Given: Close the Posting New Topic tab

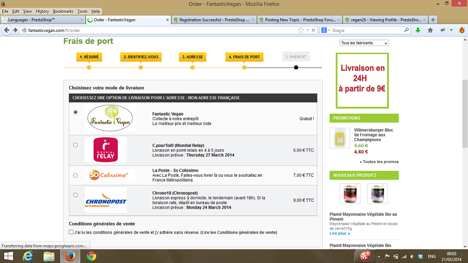Looking at the screenshot, I should coord(339,20).
